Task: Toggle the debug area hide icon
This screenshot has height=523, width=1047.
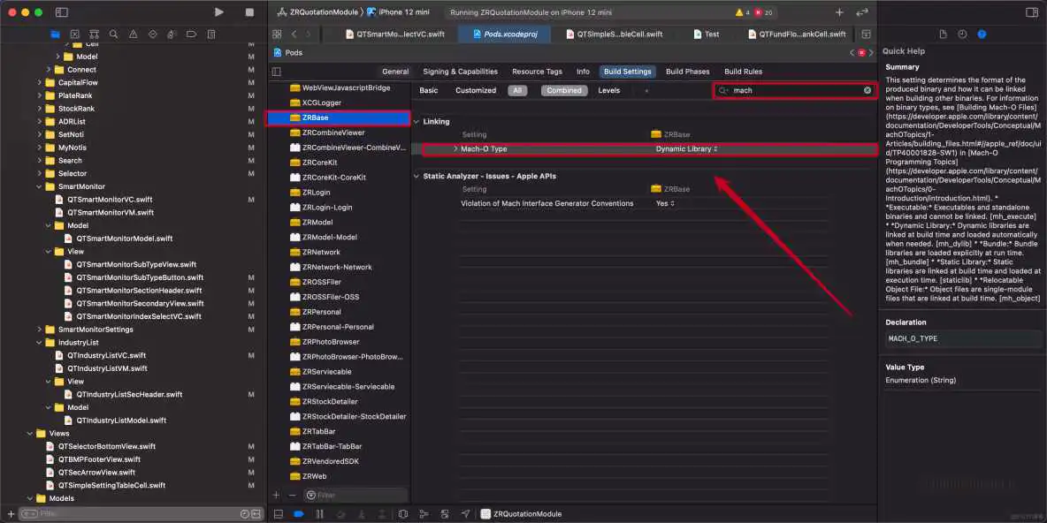Action: coord(279,514)
